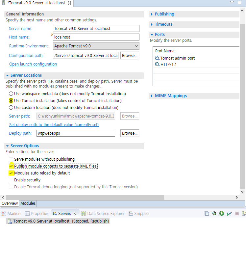The height and width of the screenshot is (265, 246).
Task: Collapse the Server Options section
Action: (7, 146)
